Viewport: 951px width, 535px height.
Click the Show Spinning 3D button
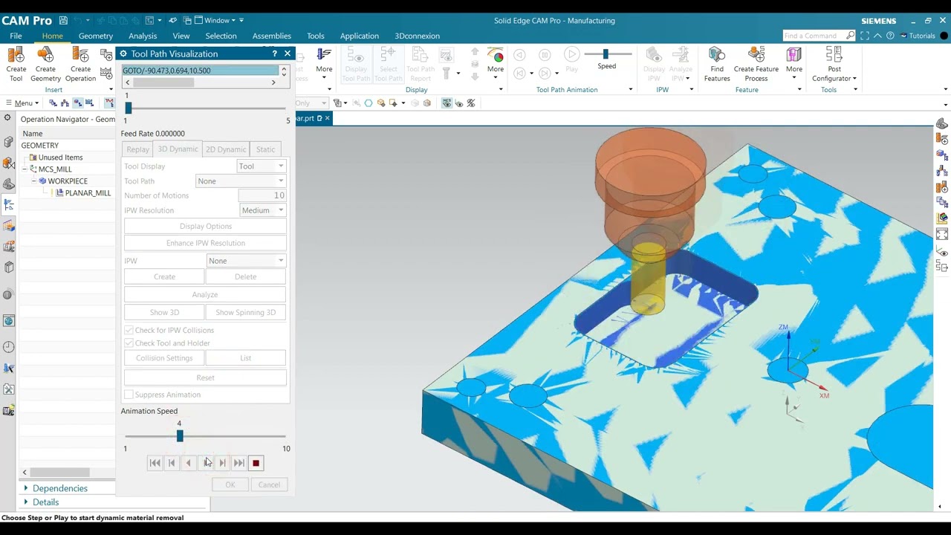click(x=245, y=313)
